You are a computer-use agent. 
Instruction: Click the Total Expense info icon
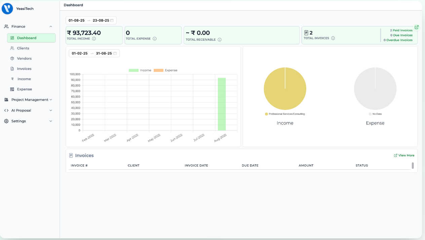[155, 39]
